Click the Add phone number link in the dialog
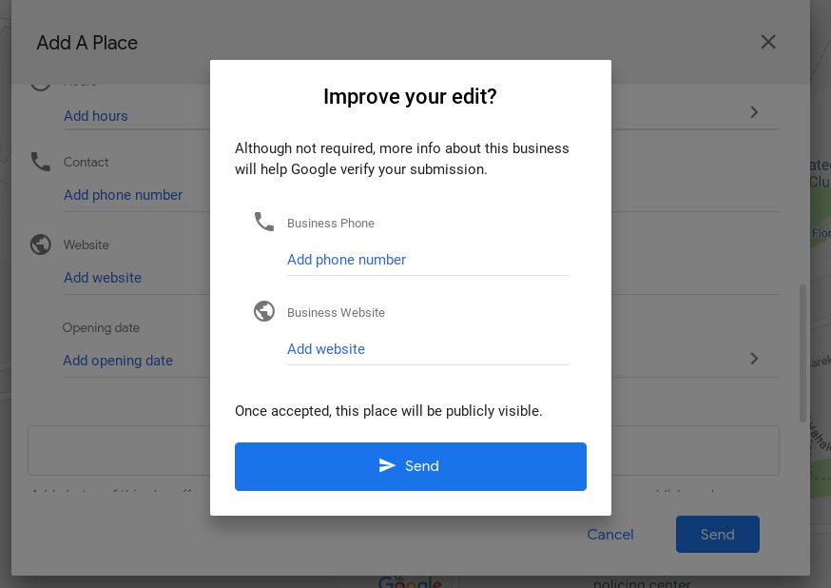Screen dimensions: 831x588 [x=346, y=259]
